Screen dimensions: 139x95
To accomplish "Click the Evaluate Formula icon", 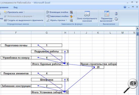I will point(71,20).
